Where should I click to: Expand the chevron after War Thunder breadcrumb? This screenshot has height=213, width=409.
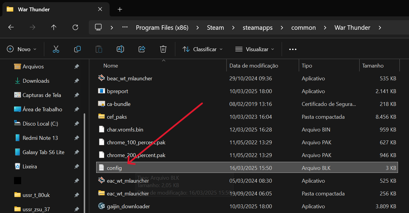[x=380, y=28]
